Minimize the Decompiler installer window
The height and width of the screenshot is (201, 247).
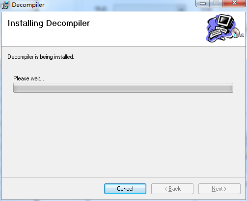click(203, 3)
